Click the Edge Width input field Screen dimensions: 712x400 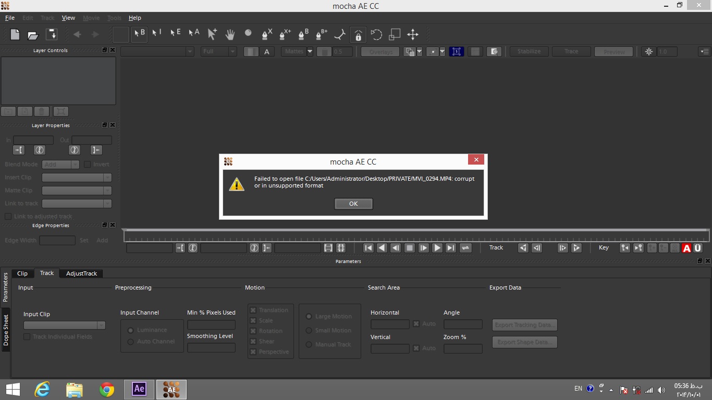tap(57, 241)
